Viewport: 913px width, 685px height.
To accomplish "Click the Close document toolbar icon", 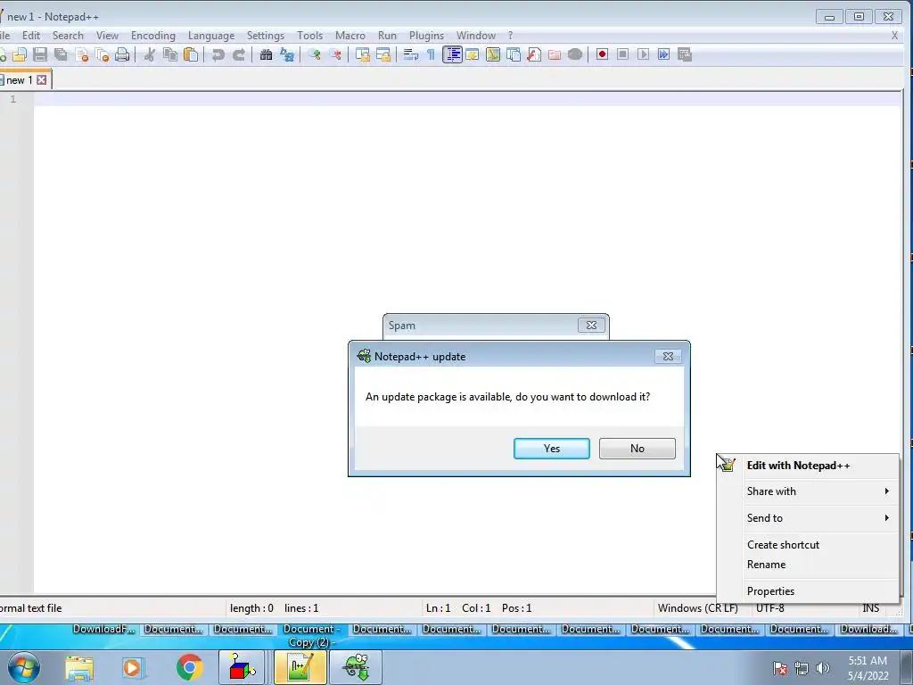I will 81,54.
